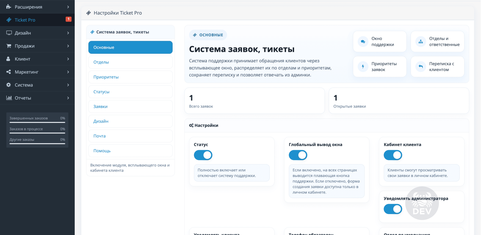481x235 pixels.
Task: Click the Продажи shopping cart icon
Action: pyautogui.click(x=9, y=46)
